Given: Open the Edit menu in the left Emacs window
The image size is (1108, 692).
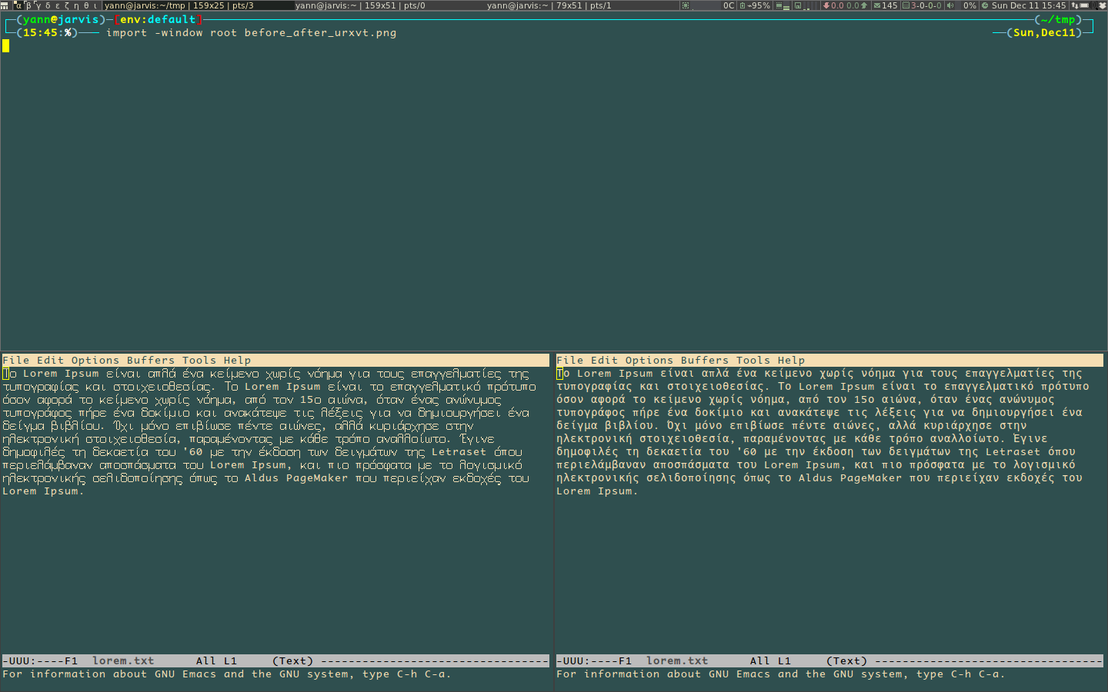Looking at the screenshot, I should (x=51, y=360).
